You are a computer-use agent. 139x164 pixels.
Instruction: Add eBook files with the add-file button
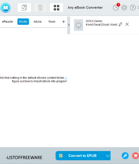tap(24, 7)
